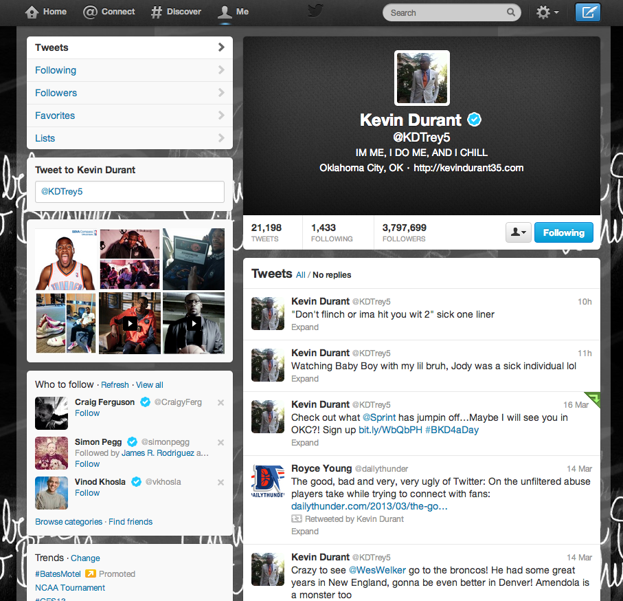Click the compose new tweet icon
This screenshot has width=623, height=601.
[587, 12]
